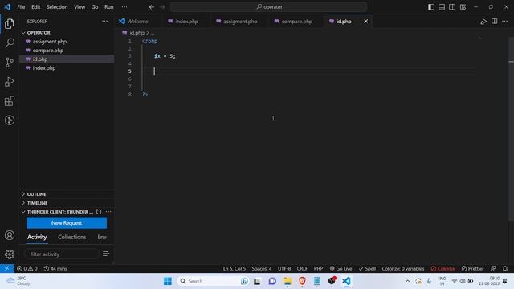
Task: Click the 44 mins time tracker
Action: tap(55, 268)
